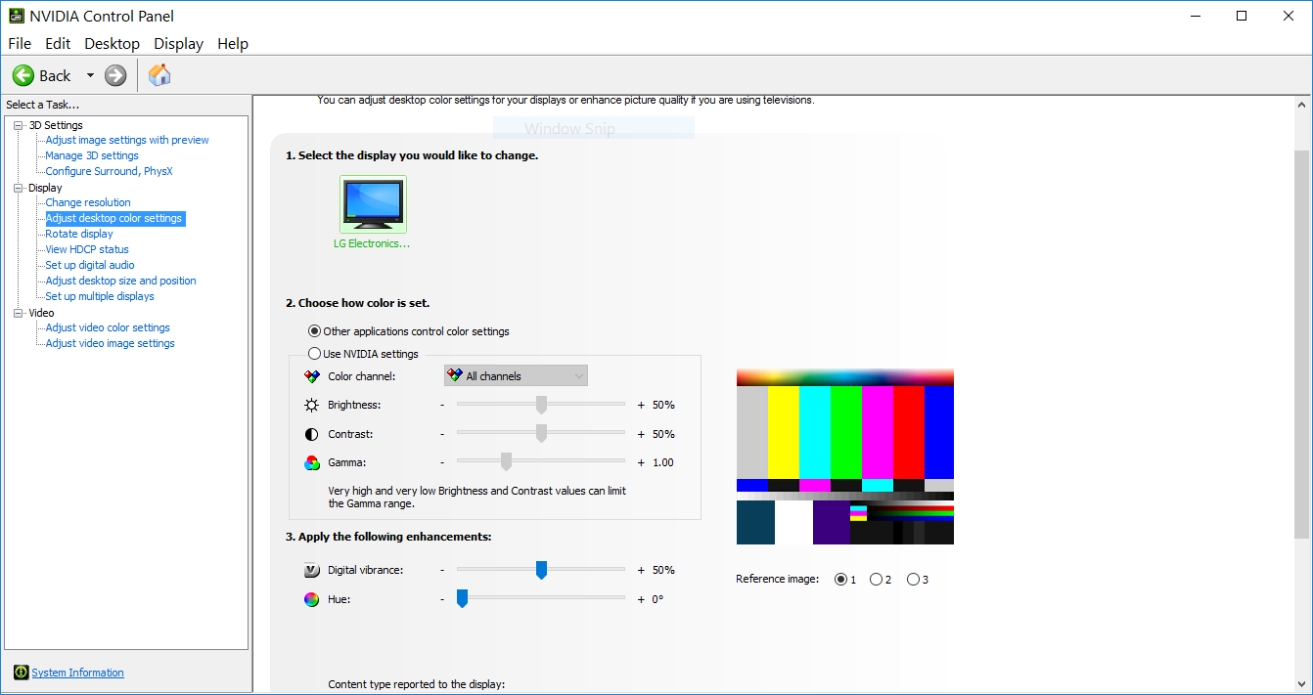Open Adjust desktop size and position
This screenshot has width=1313, height=695.
click(120, 281)
